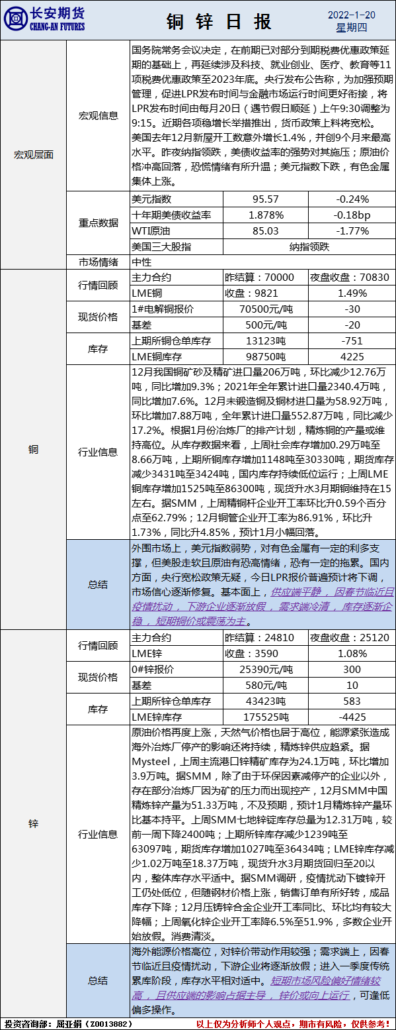Select the 1#电解铜报价 70500元/吨 cell
This screenshot has width=396, height=1030.
pos(265,309)
